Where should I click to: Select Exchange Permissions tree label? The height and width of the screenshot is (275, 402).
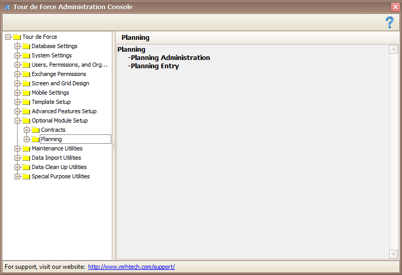click(58, 74)
